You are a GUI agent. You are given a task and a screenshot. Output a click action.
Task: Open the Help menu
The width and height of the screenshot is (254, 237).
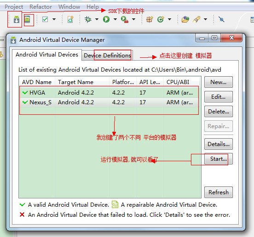[x=92, y=7]
